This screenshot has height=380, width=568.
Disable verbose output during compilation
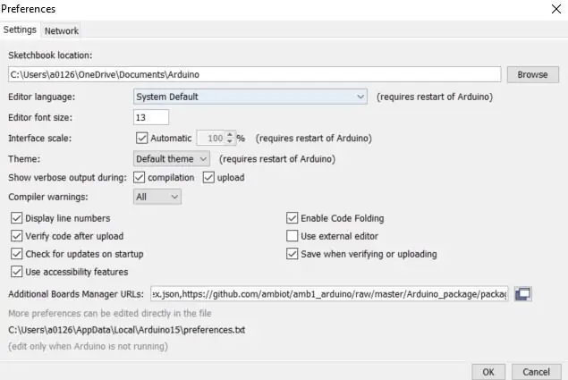[x=140, y=178]
